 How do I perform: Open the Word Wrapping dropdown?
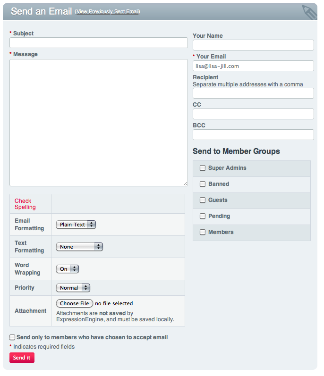[68, 269]
